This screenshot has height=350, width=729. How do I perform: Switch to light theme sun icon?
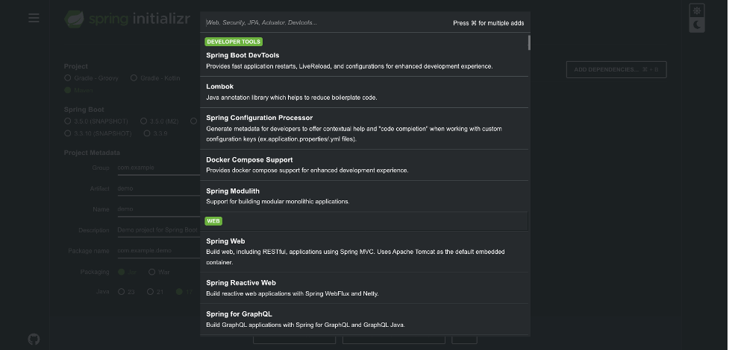pyautogui.click(x=696, y=10)
